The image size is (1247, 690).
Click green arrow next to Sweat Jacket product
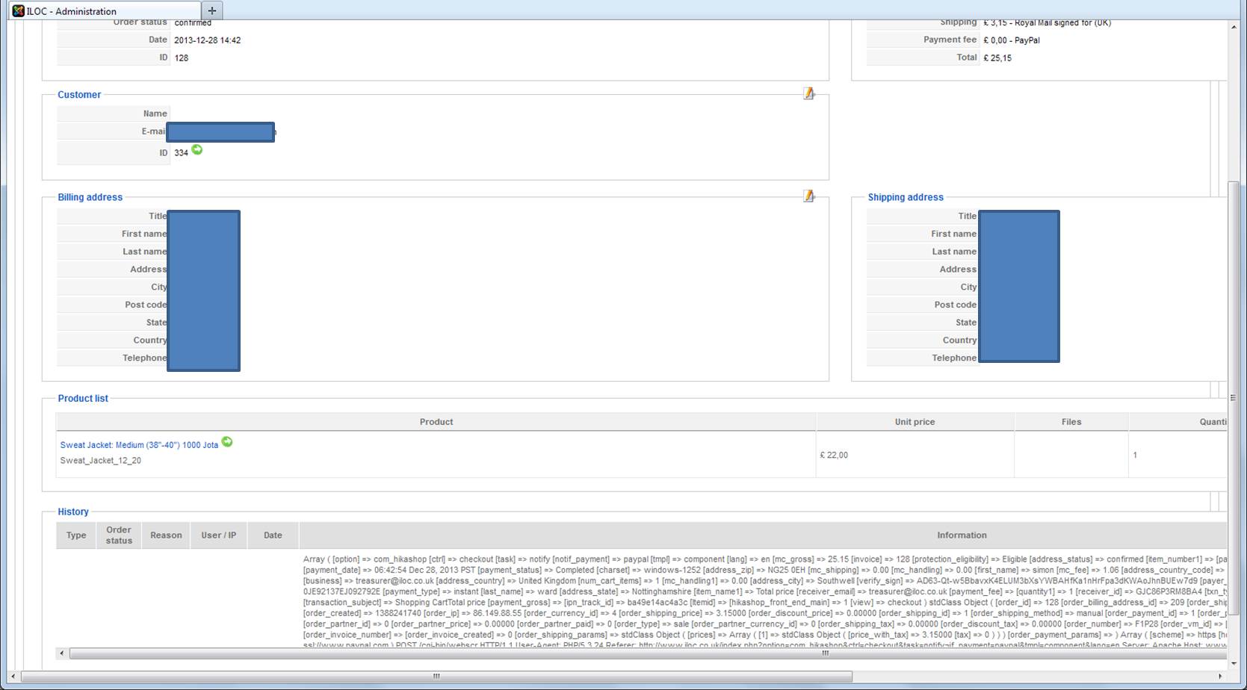[x=227, y=442]
